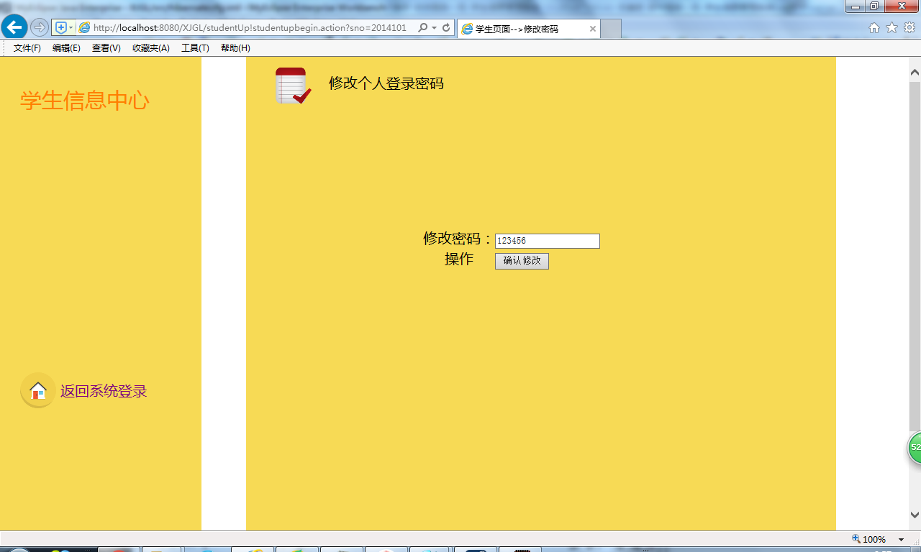Viewport: 921px width, 552px height.
Task: Click the back navigation arrow
Action: [x=14, y=27]
